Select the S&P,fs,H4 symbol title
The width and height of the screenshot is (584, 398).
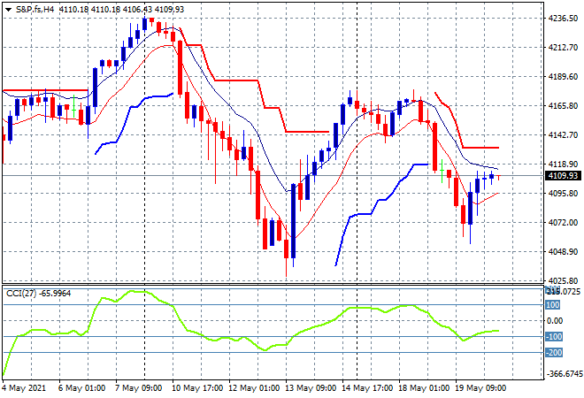coord(35,10)
